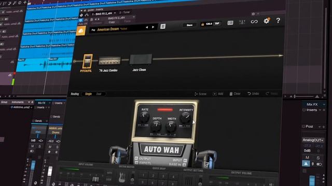Solo the output channel S button

pyautogui.click(x=318, y=158)
